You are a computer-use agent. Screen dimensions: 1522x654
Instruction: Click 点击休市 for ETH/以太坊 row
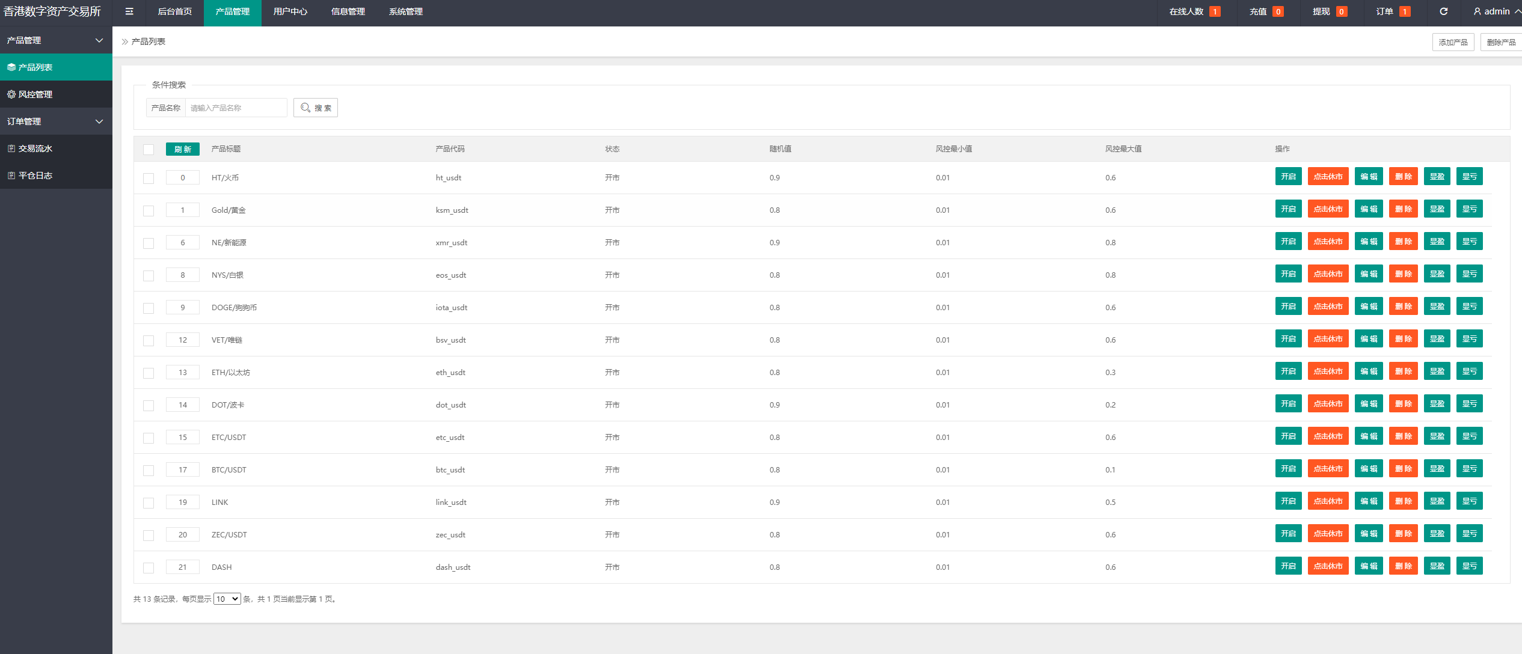click(x=1327, y=371)
